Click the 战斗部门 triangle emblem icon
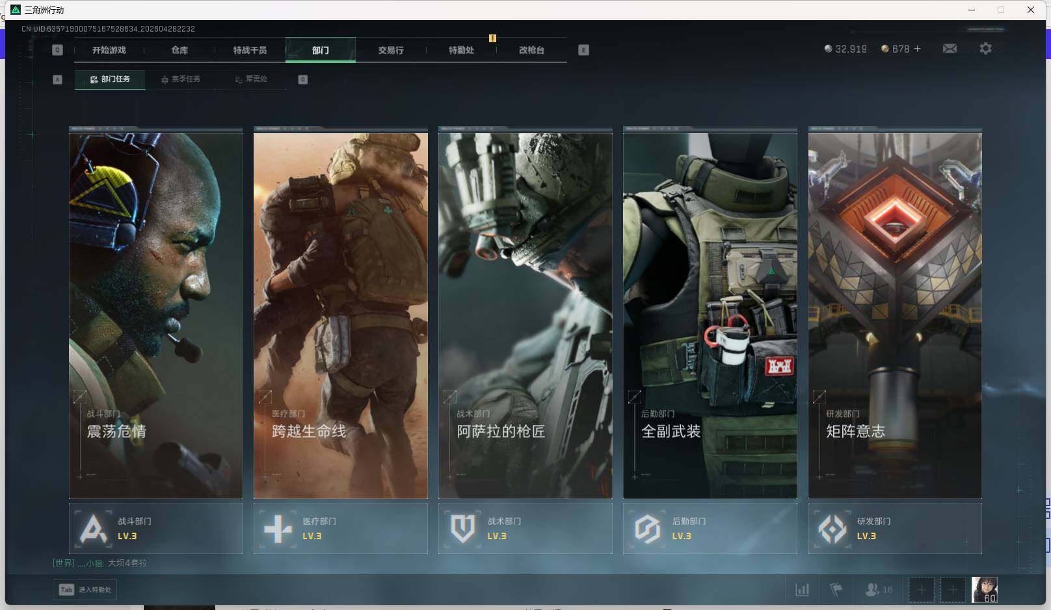 93,529
